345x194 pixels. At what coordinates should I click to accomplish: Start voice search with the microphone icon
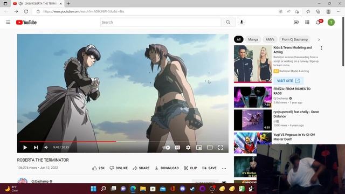click(241, 22)
